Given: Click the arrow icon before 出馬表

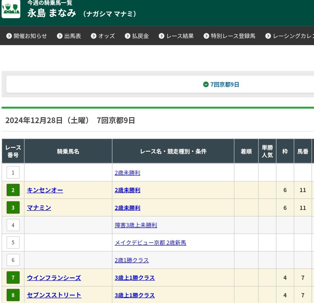Looking at the screenshot, I should [x=60, y=36].
